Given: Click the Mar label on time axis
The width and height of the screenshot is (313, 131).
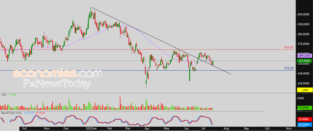Looking at the screenshot, I should coord(128,128).
